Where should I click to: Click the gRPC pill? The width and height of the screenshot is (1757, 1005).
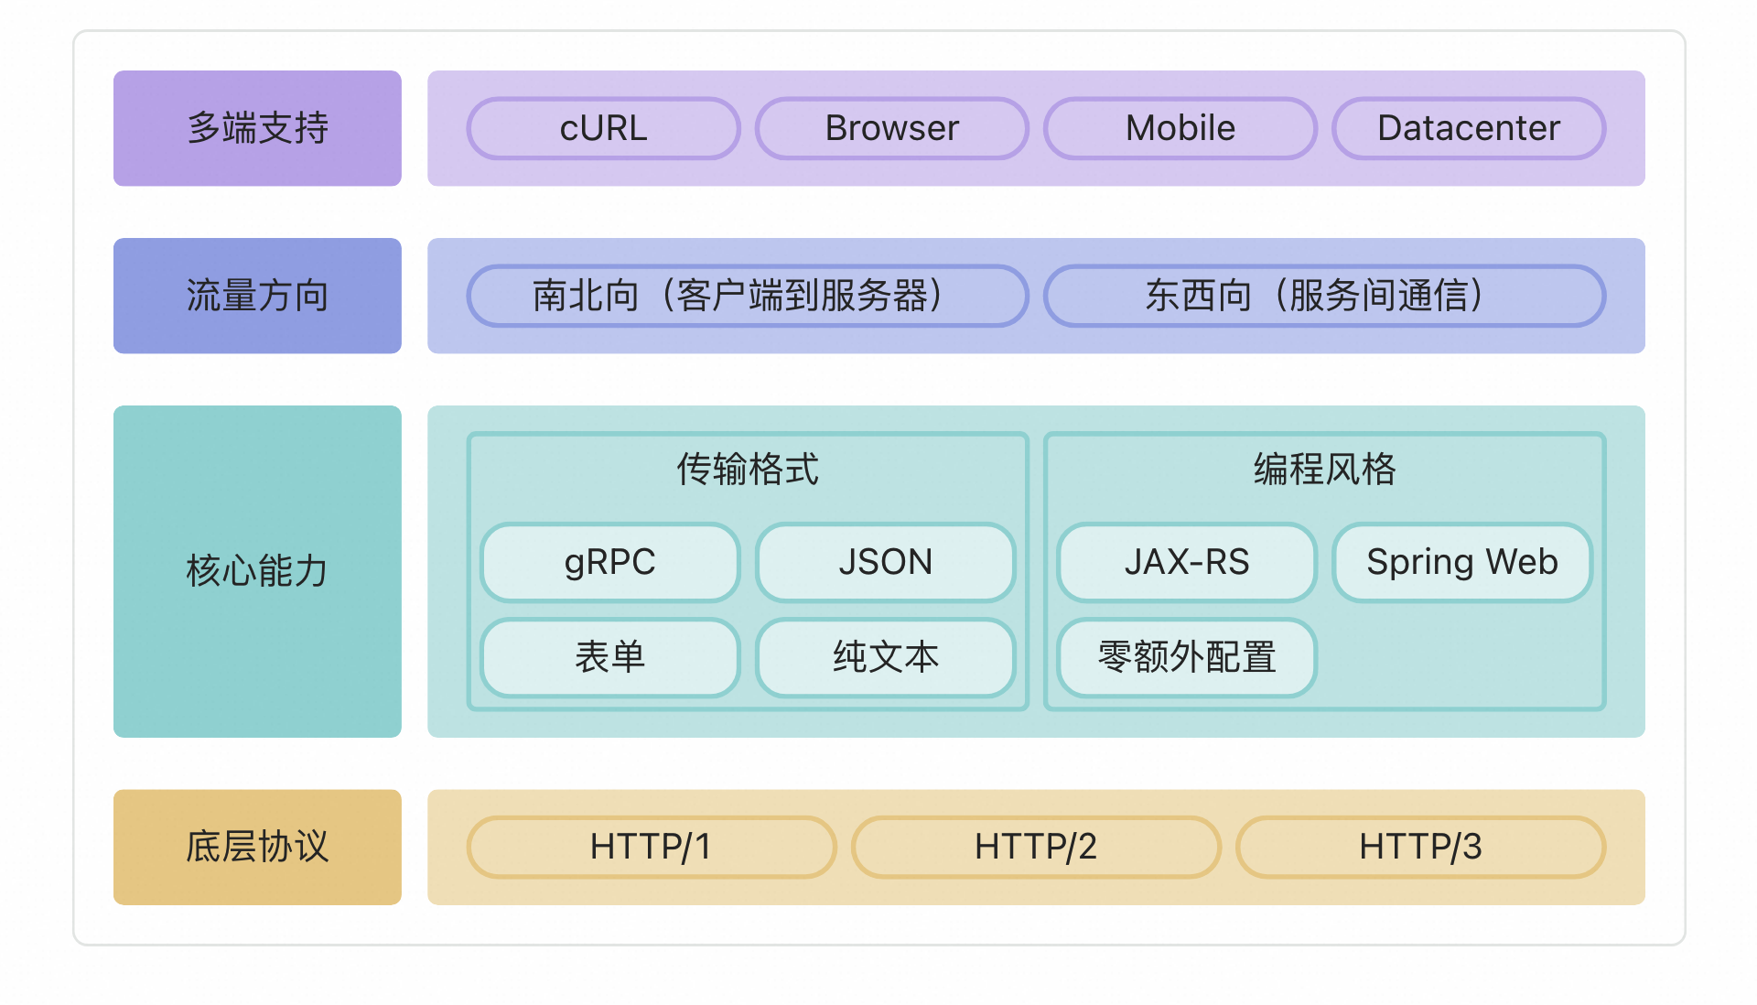(x=609, y=562)
